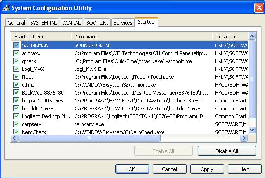Click the Enable All button
265x178 pixels.
pos(163,151)
